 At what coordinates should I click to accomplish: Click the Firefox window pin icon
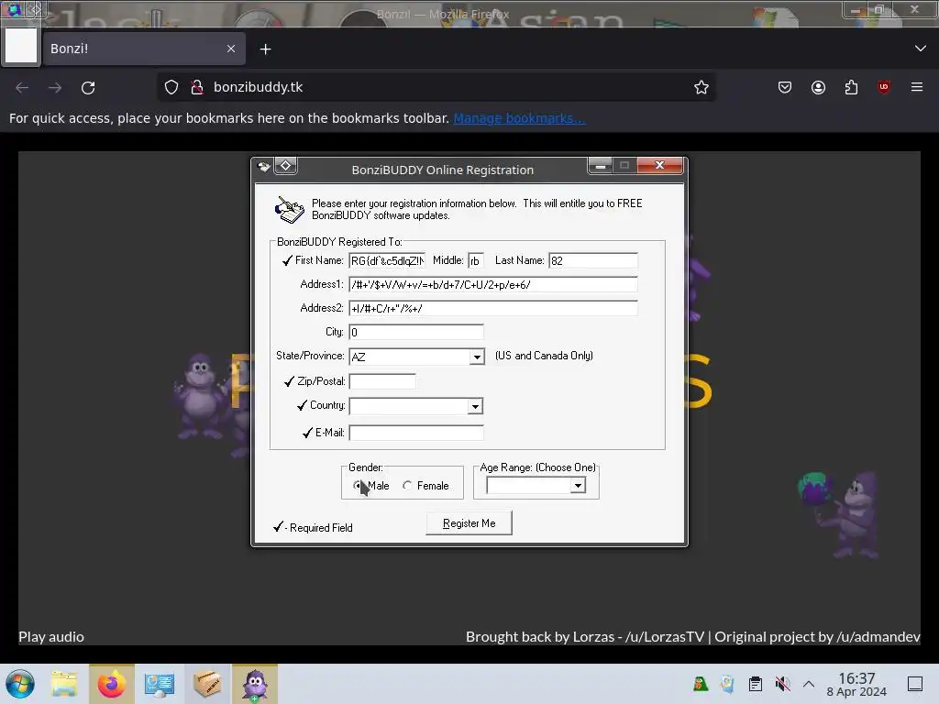(x=35, y=9)
